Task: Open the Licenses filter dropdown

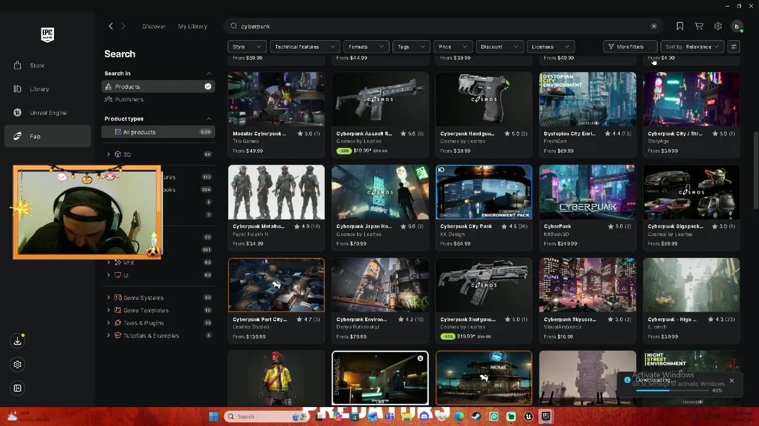Action: click(x=550, y=47)
